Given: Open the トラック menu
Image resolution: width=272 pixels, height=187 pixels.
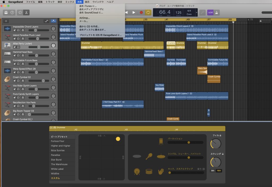Looking at the screenshot, I should click(x=50, y=2).
